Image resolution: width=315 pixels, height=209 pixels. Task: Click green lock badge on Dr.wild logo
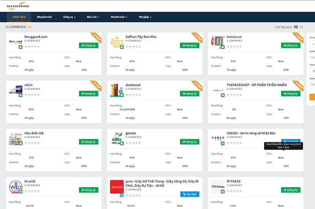(x=20, y=192)
